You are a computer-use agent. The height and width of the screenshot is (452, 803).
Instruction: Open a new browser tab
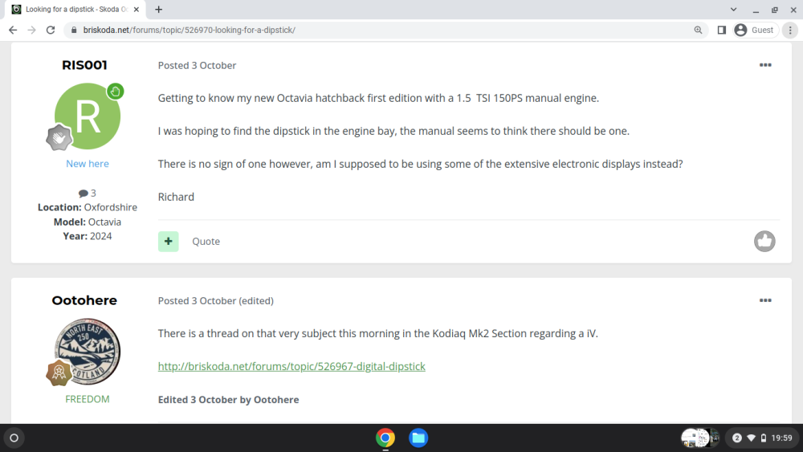(x=159, y=9)
